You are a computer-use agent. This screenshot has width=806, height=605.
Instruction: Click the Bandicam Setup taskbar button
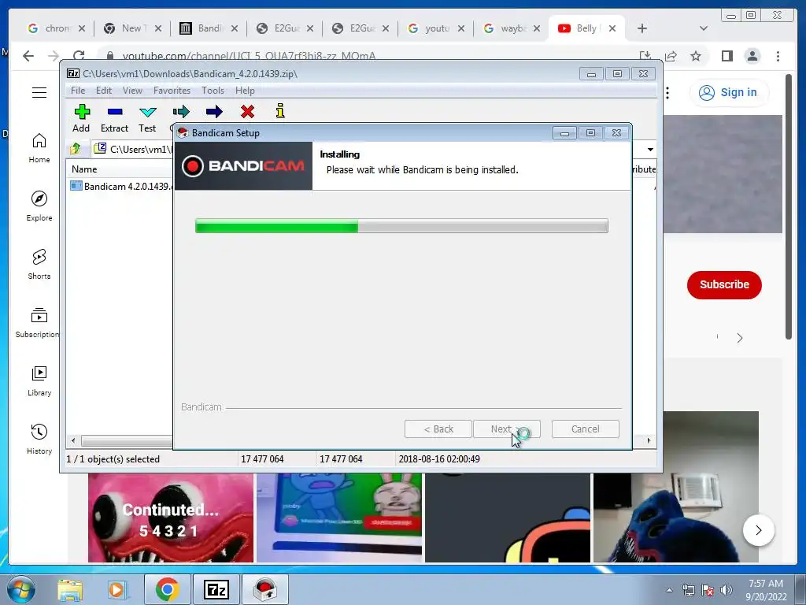click(265, 589)
